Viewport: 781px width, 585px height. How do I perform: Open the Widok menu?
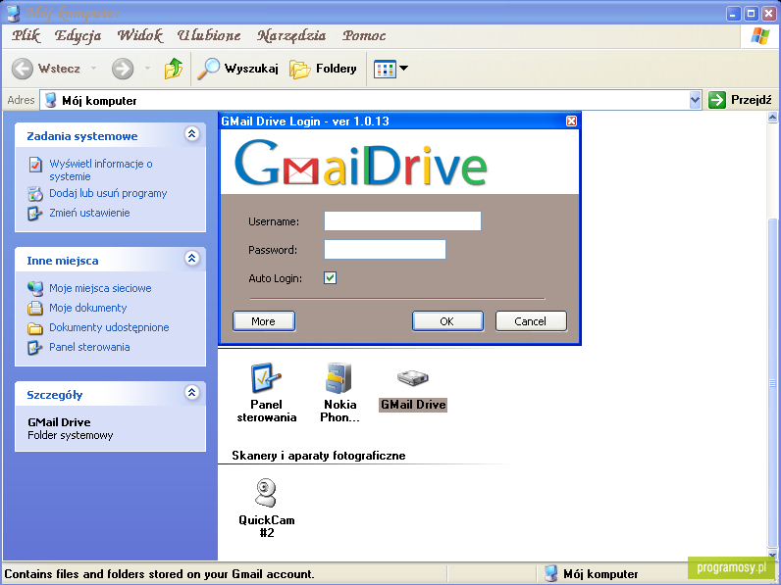point(140,35)
